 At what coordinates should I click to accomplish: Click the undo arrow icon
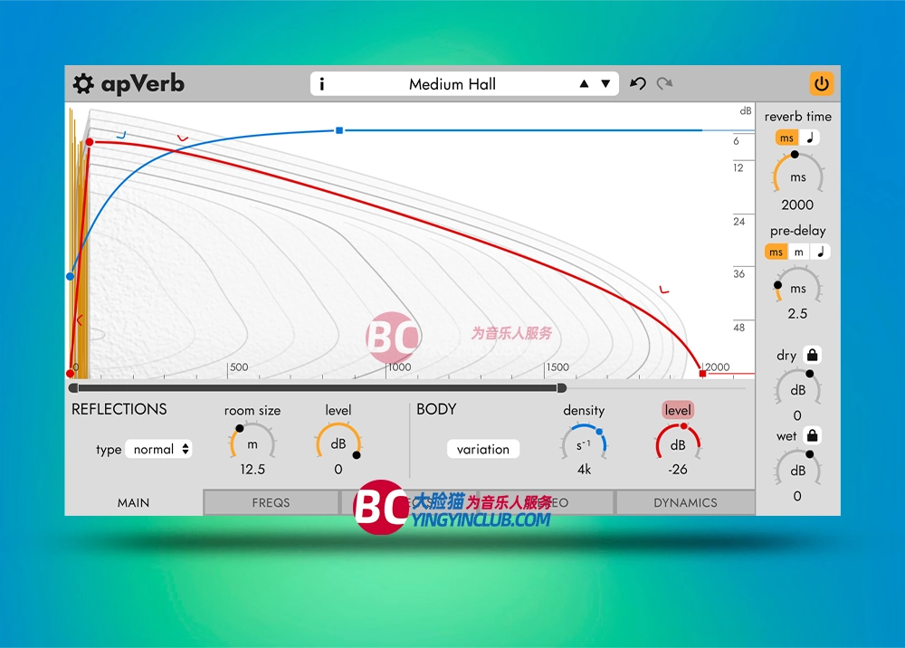[638, 84]
